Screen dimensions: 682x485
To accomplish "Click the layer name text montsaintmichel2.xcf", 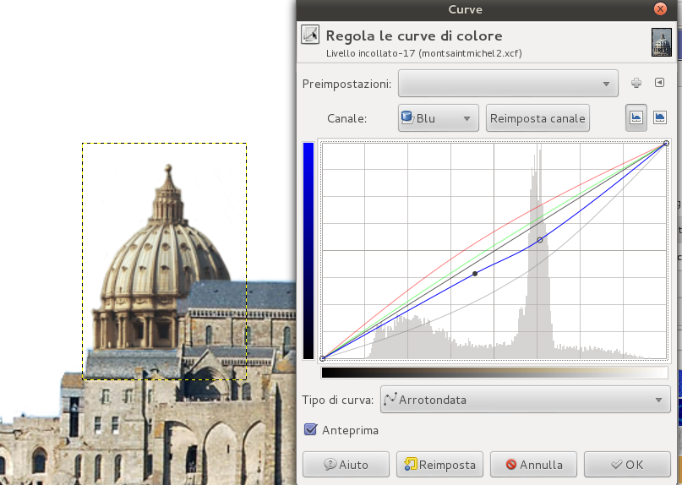I will click(x=472, y=53).
